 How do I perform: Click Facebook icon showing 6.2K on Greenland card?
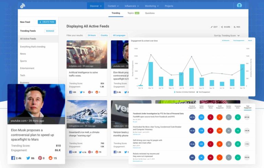tap(70, 152)
